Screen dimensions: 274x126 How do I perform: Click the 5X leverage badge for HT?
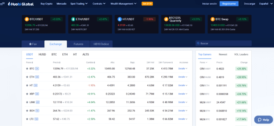(36, 85)
